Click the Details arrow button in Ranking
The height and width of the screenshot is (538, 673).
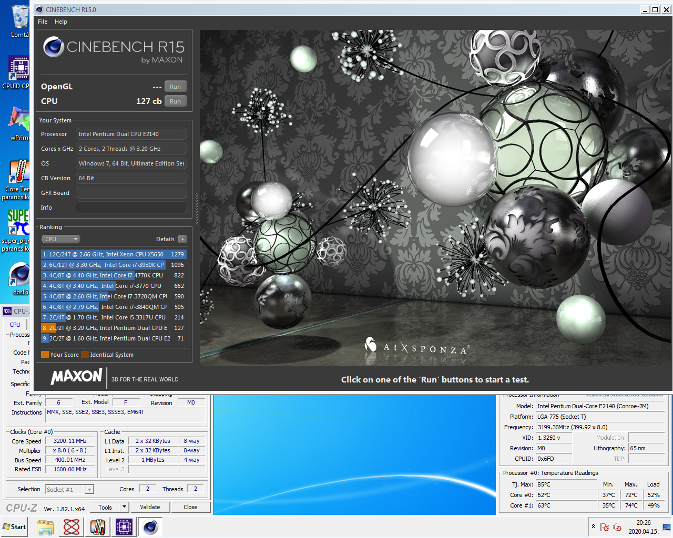(182, 239)
